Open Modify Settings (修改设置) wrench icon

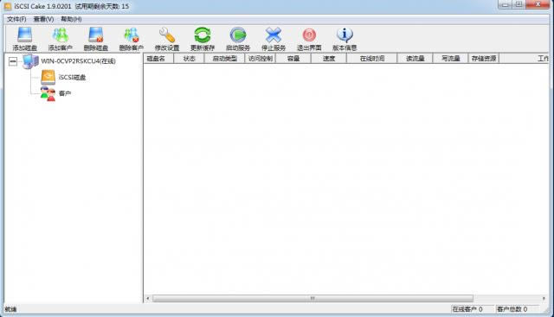pos(167,35)
